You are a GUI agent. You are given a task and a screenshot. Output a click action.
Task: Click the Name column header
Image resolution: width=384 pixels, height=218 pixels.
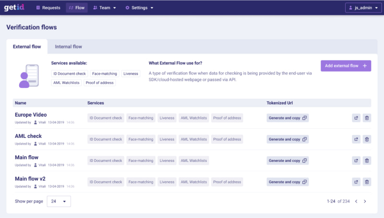pos(21,103)
